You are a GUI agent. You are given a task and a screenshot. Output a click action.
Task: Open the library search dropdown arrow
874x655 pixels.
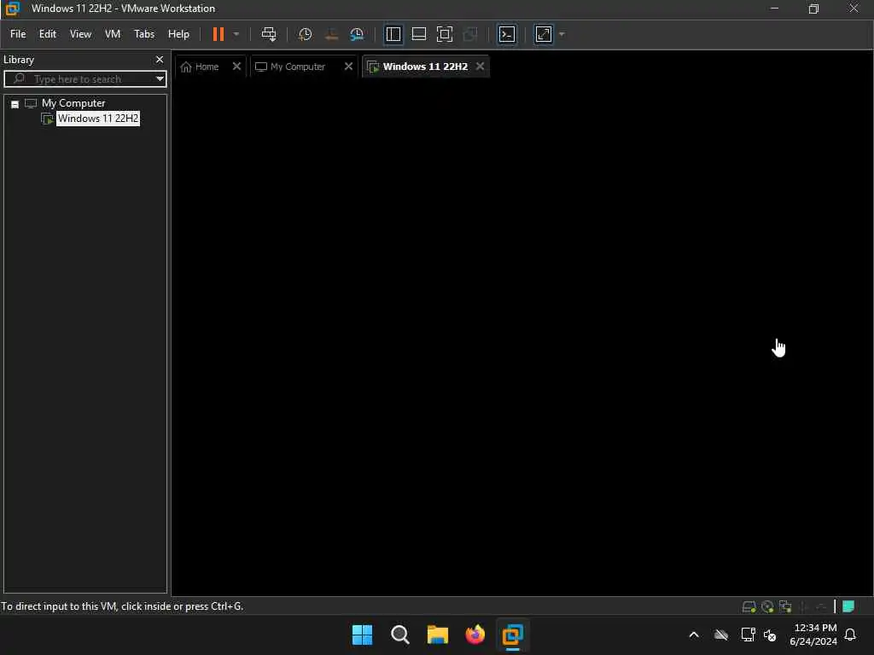point(160,79)
